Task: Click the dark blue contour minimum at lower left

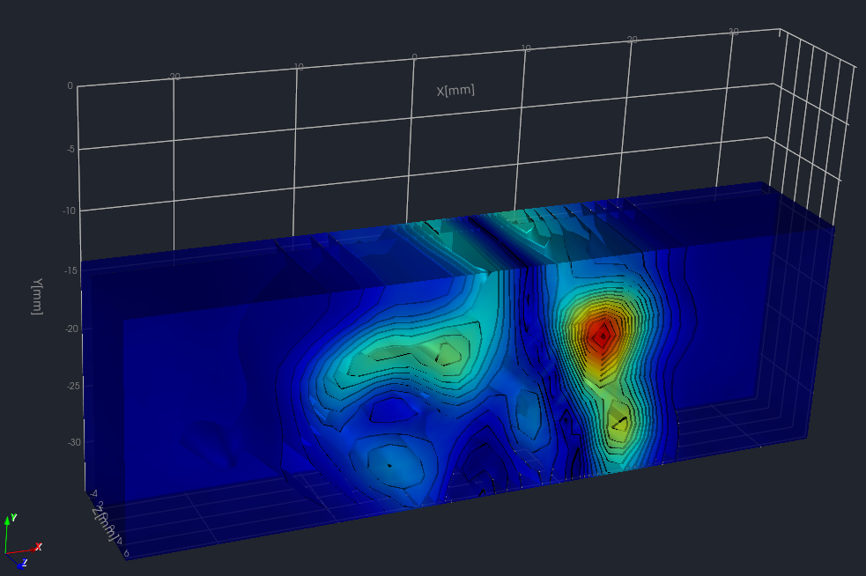Action: coord(389,464)
